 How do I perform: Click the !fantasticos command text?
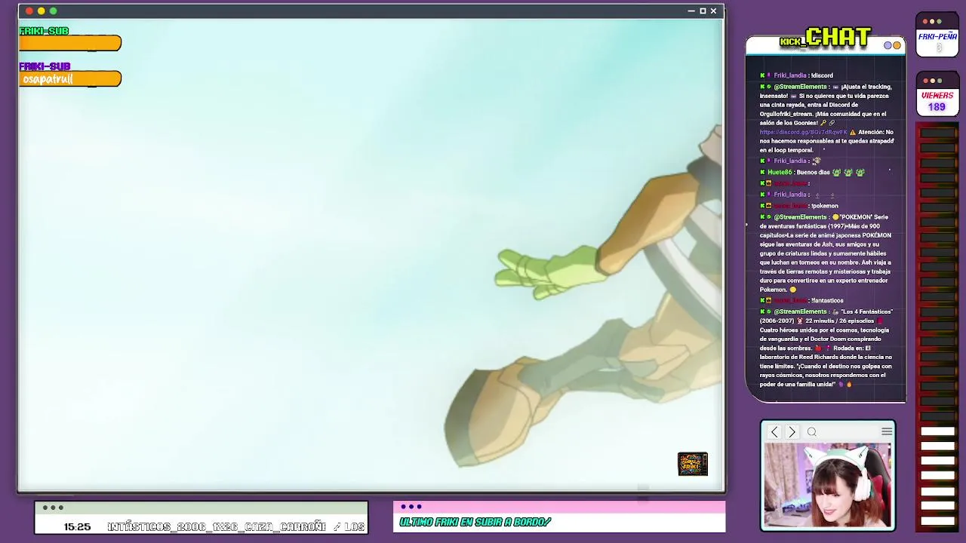827,301
